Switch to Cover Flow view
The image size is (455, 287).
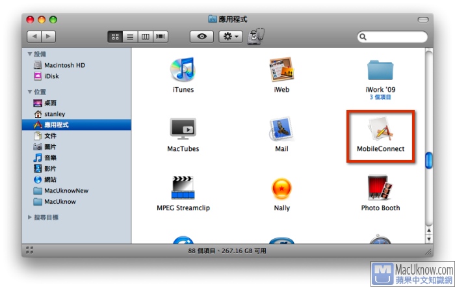pyautogui.click(x=161, y=36)
